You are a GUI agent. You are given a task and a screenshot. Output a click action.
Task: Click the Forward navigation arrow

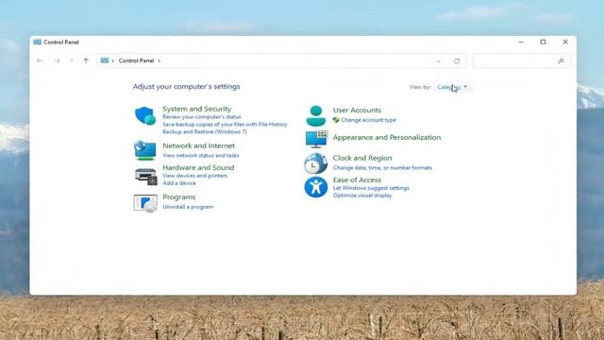click(57, 60)
